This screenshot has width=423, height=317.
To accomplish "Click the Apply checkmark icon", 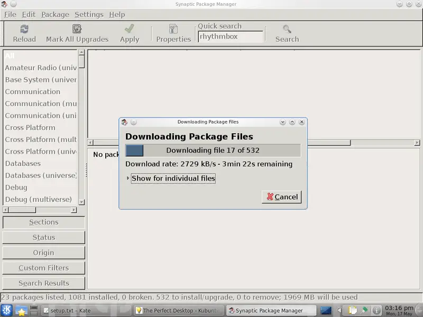I will pyautogui.click(x=130, y=29).
